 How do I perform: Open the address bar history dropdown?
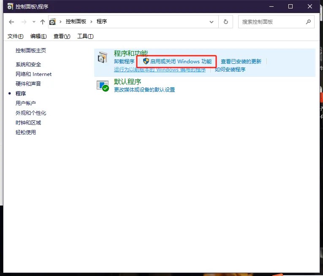pos(212,22)
